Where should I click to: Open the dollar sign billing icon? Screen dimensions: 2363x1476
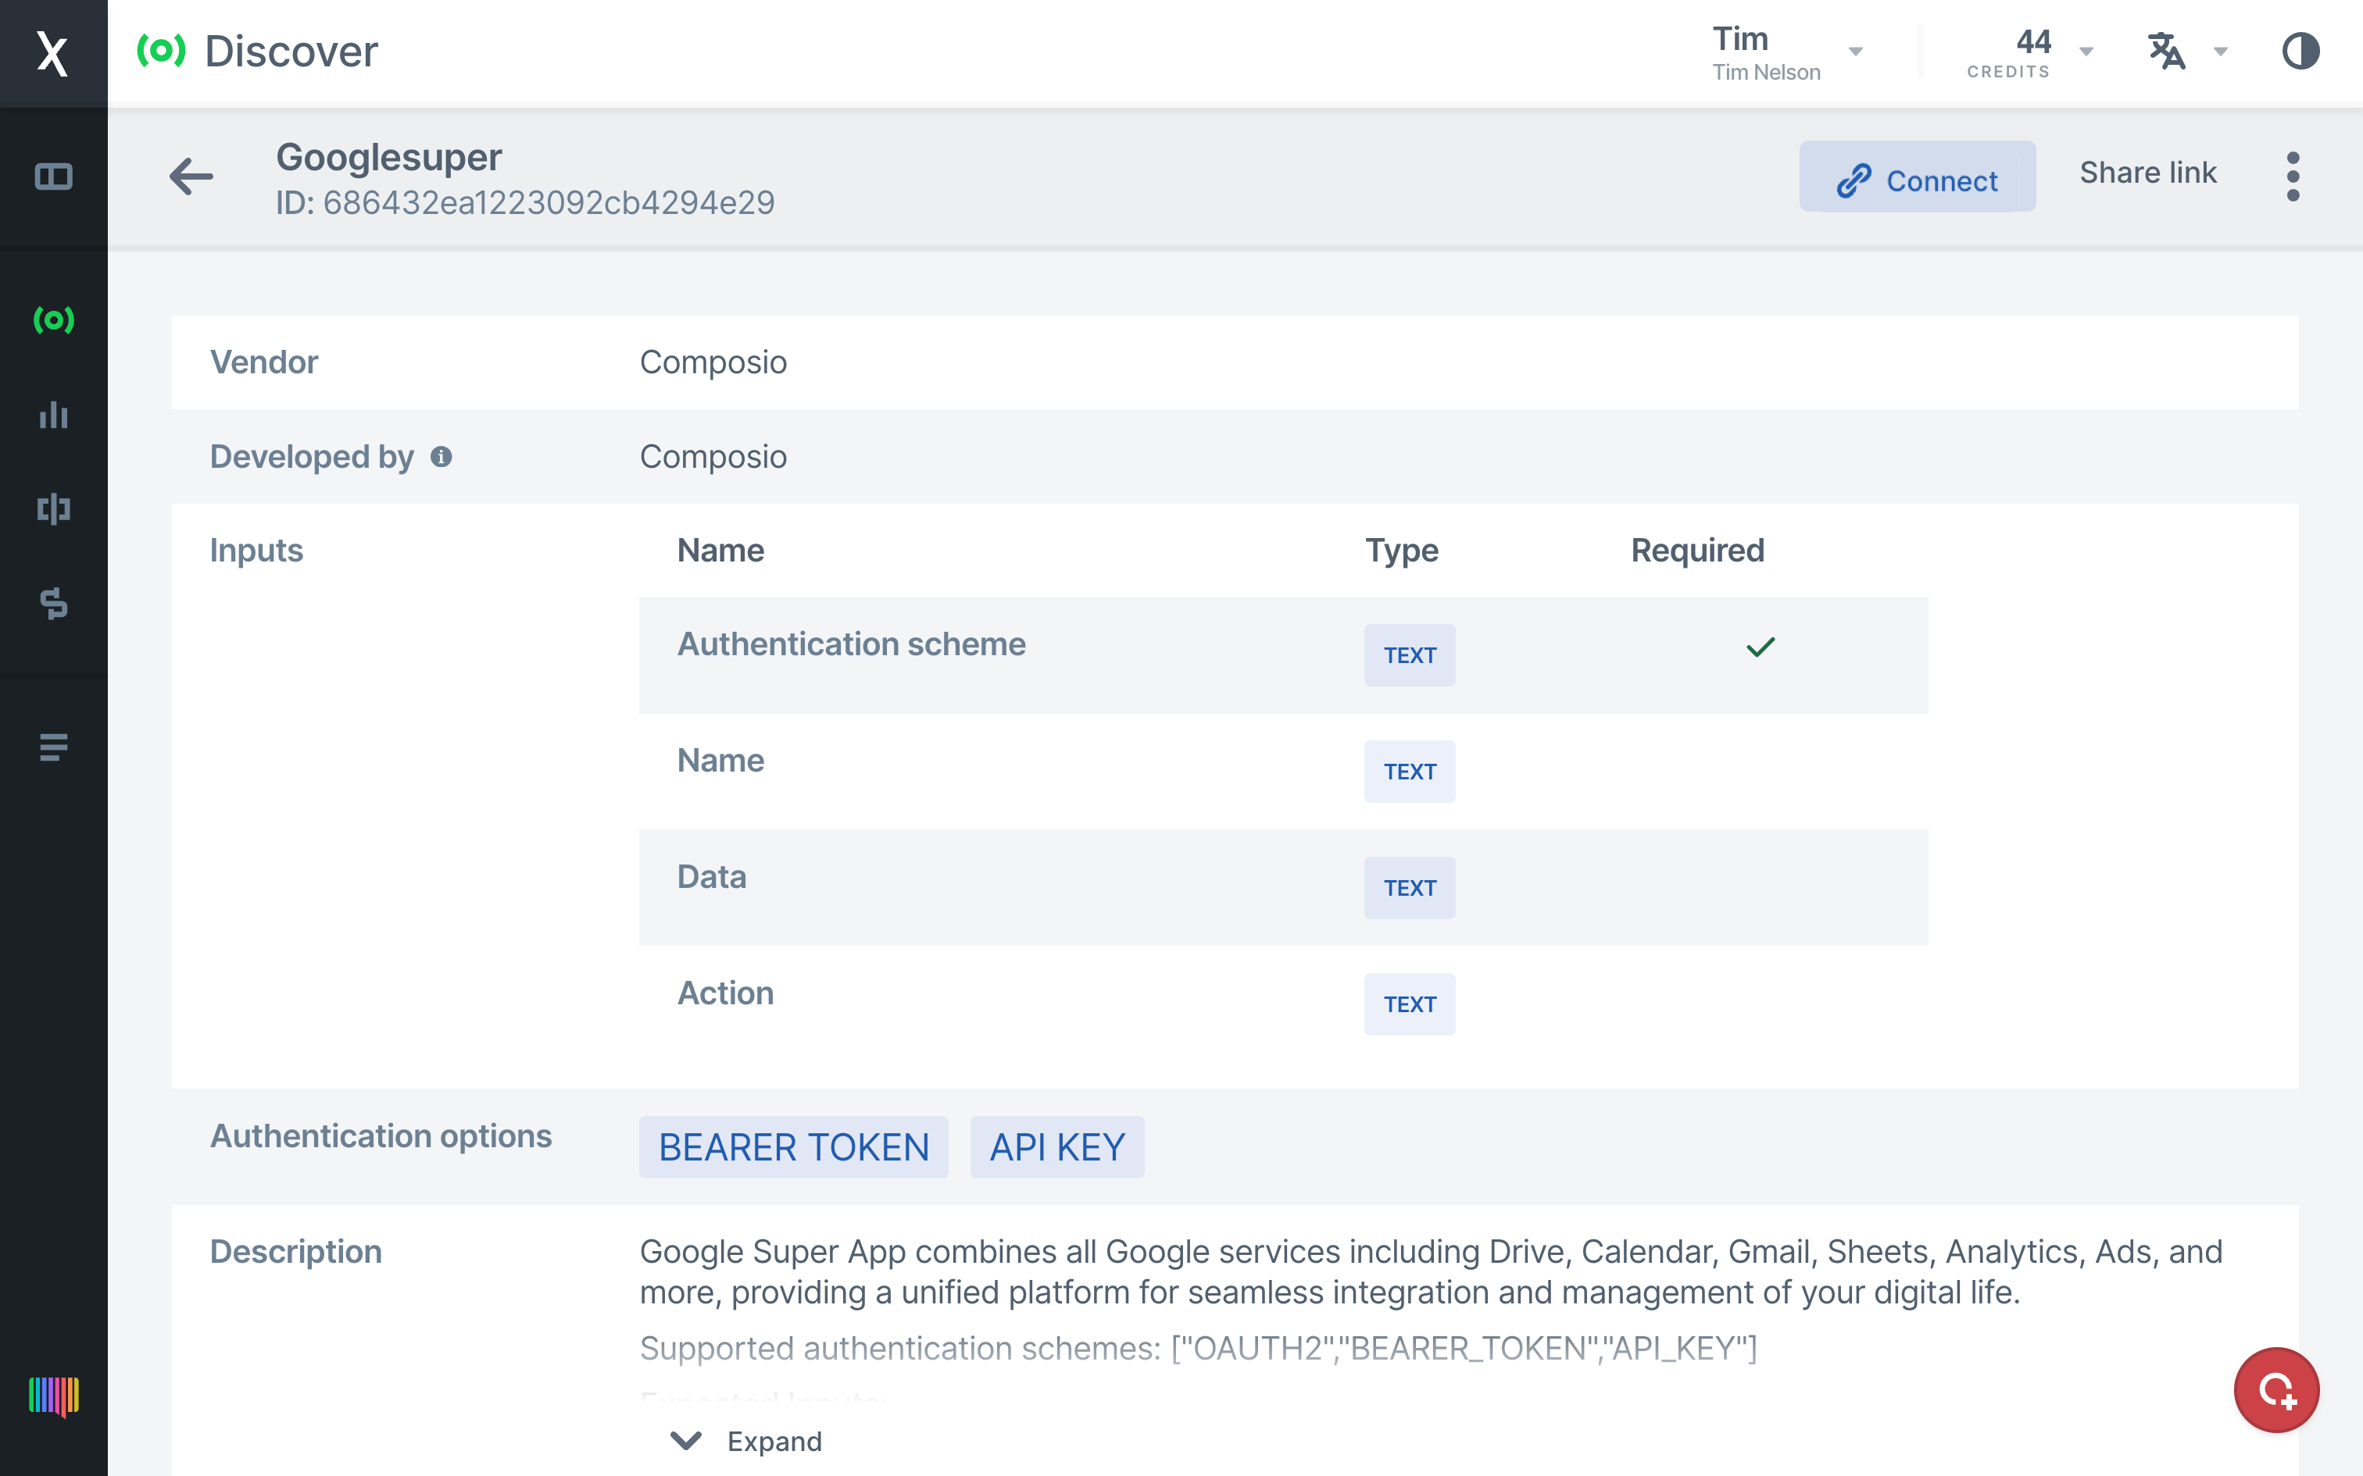click(52, 603)
